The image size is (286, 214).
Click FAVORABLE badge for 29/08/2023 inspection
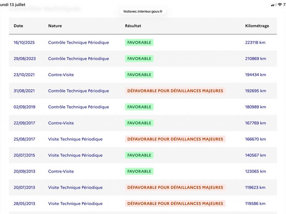click(x=139, y=58)
